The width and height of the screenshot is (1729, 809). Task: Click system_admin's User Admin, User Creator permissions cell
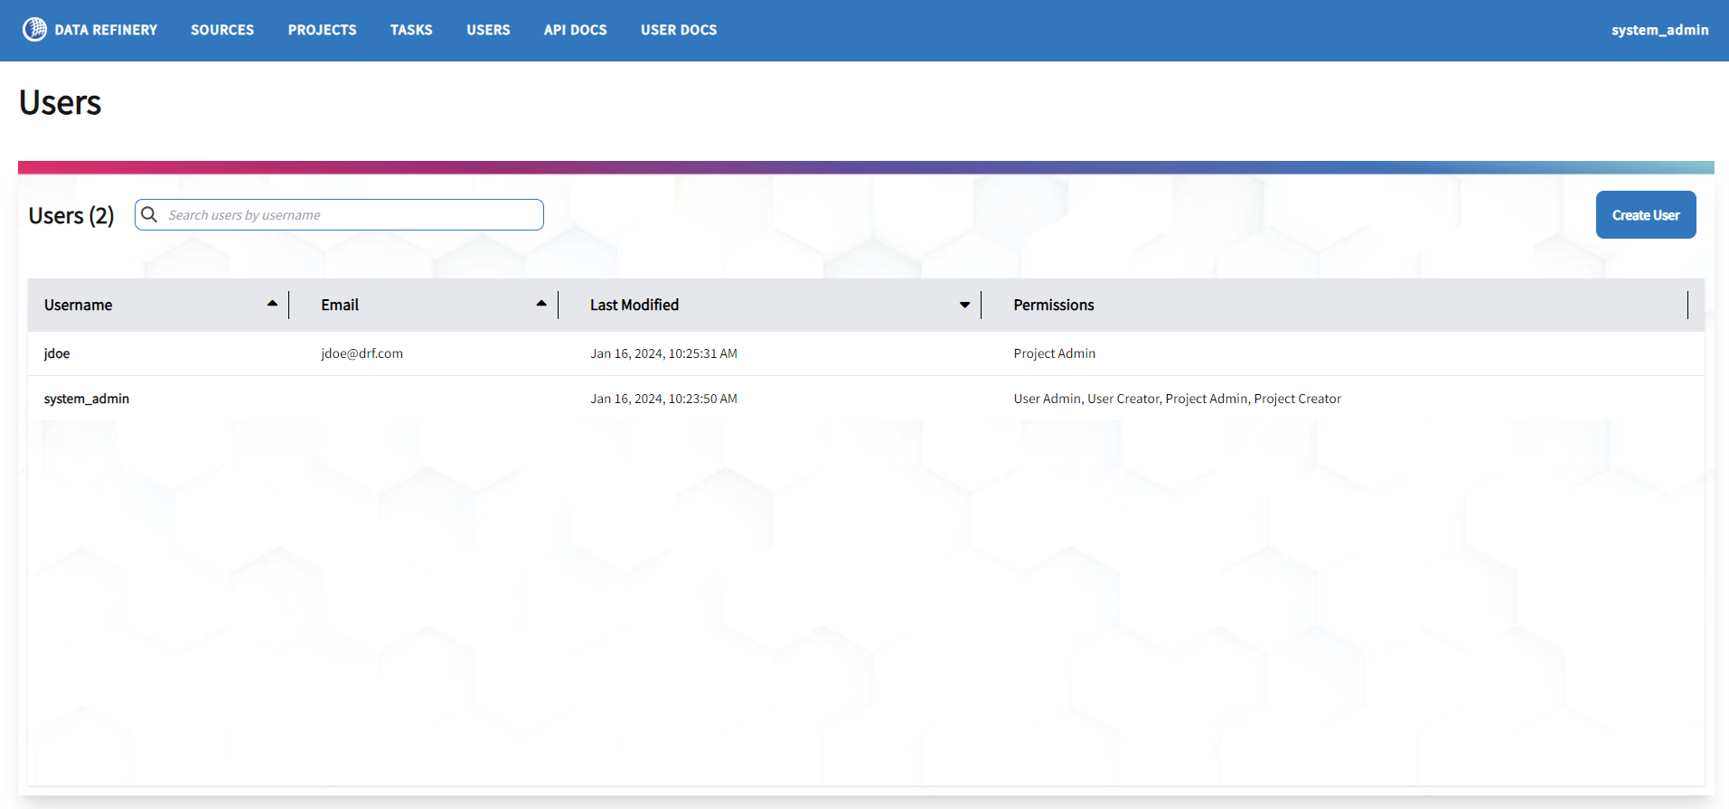click(1177, 399)
